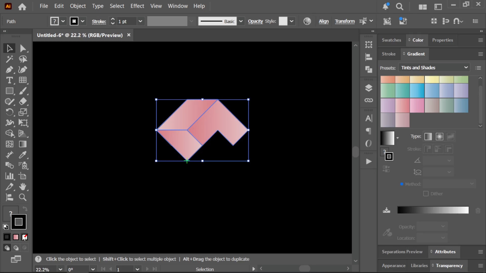Select the Eraser tool
The width and height of the screenshot is (486, 273).
pos(23,102)
